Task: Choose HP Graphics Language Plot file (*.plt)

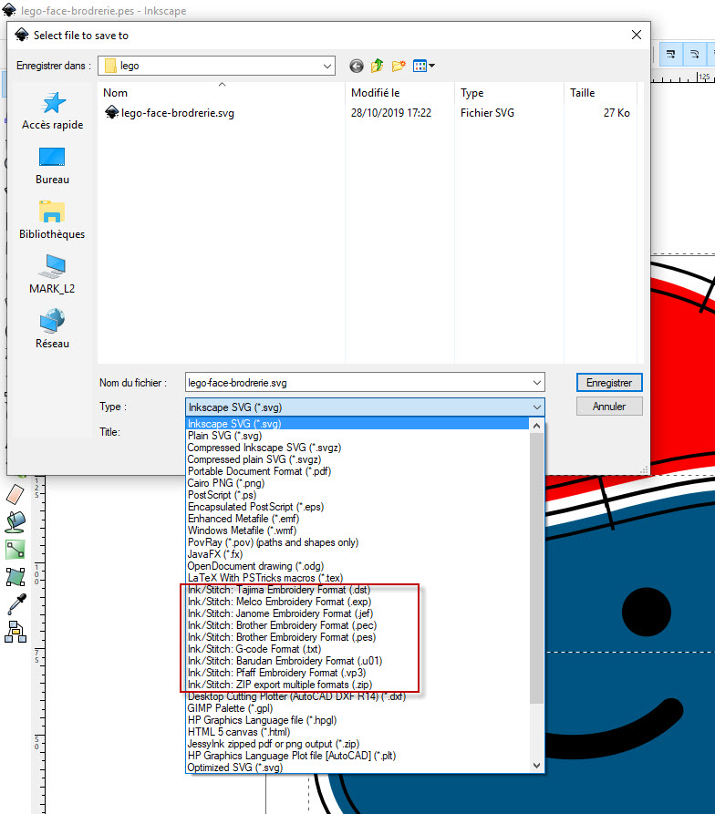Action: (x=357, y=756)
